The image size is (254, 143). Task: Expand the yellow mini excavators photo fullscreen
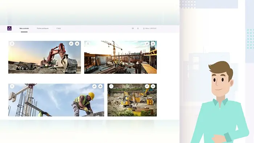pyautogui.click(x=111, y=86)
